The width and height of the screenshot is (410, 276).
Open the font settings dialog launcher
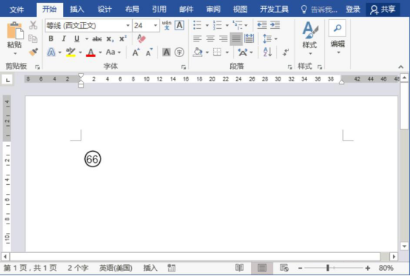(184, 67)
